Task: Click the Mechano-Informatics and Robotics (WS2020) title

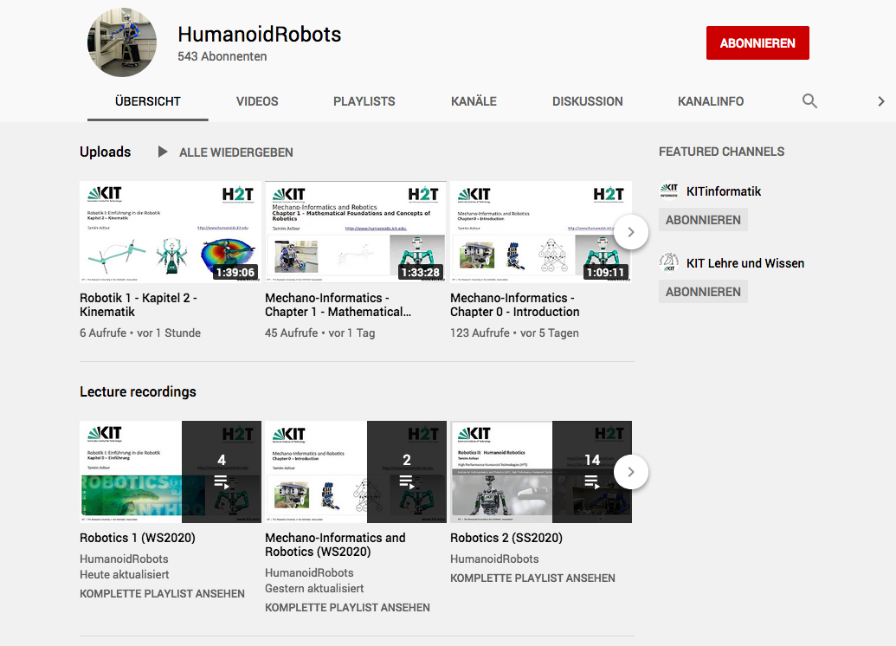Action: (335, 545)
